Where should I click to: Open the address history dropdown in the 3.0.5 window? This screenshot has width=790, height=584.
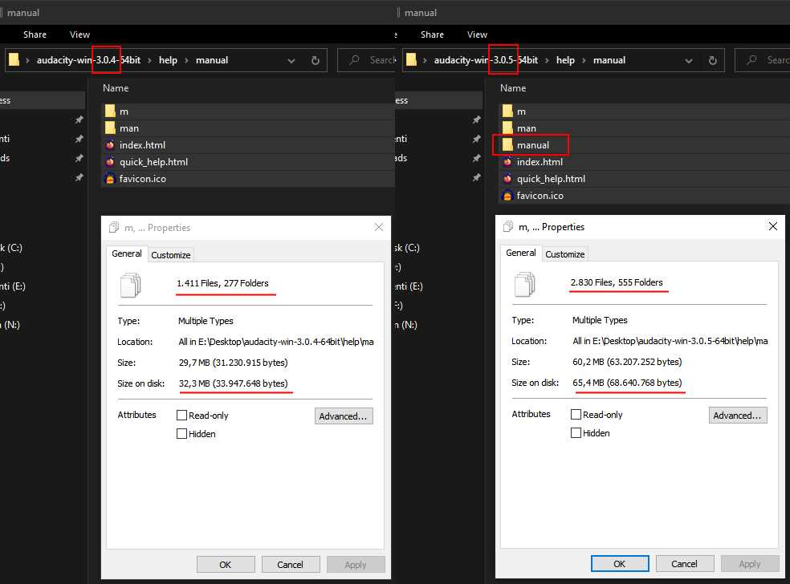pyautogui.click(x=689, y=60)
